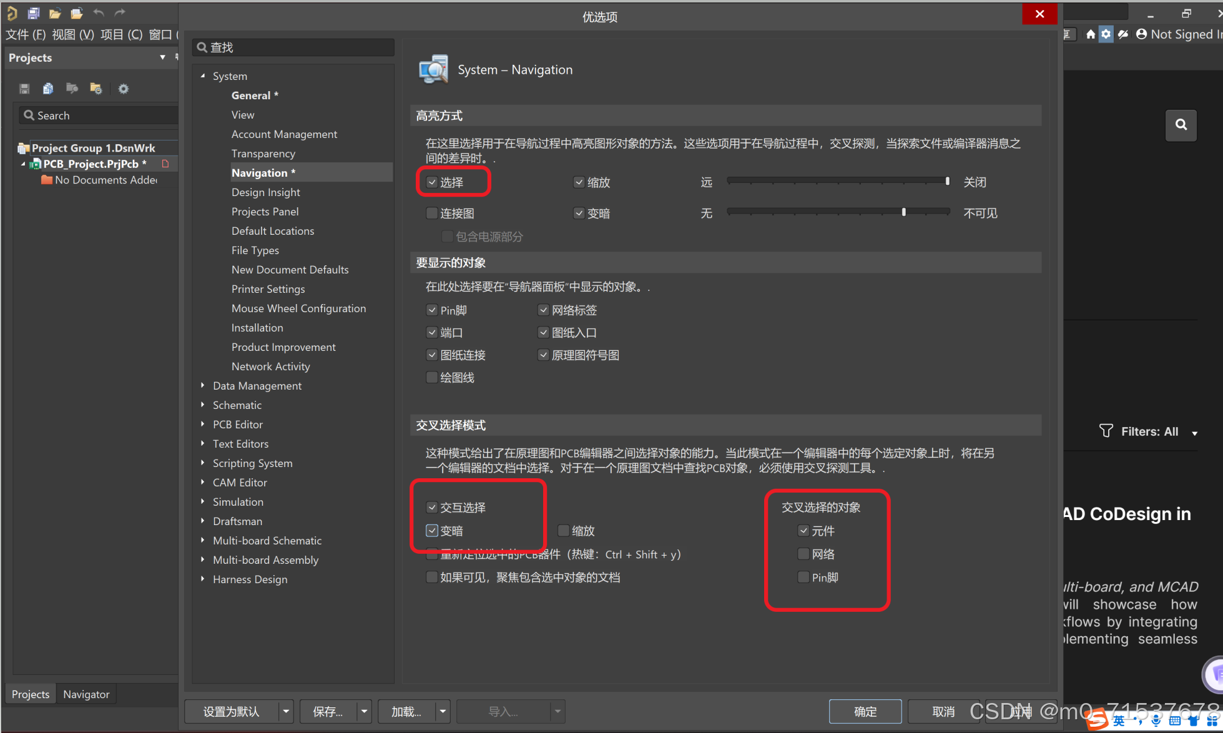Enable the 连接图 checkbox
The image size is (1223, 733).
[432, 214]
